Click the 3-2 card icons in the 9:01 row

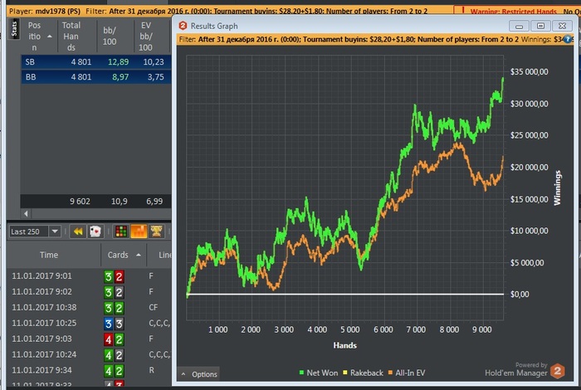click(x=114, y=276)
